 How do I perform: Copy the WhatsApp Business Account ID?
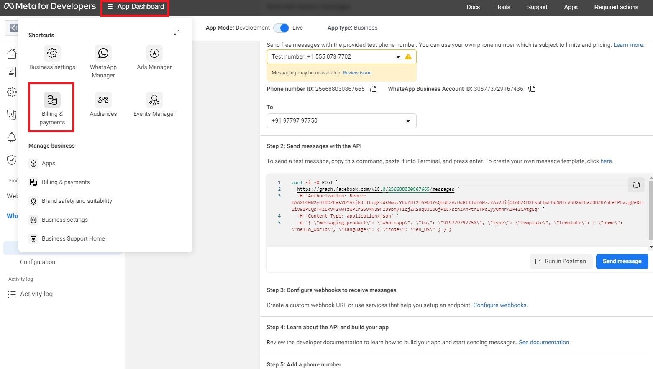pos(532,89)
